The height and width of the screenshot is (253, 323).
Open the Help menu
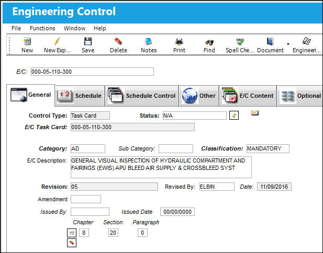point(99,28)
